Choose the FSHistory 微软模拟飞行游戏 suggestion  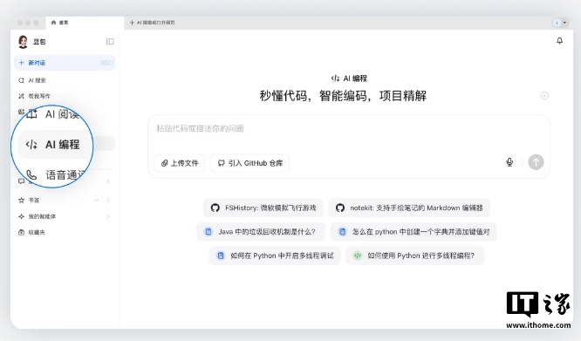pos(263,208)
